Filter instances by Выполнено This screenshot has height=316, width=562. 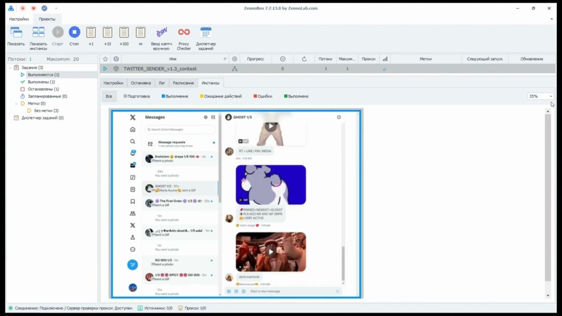296,96
